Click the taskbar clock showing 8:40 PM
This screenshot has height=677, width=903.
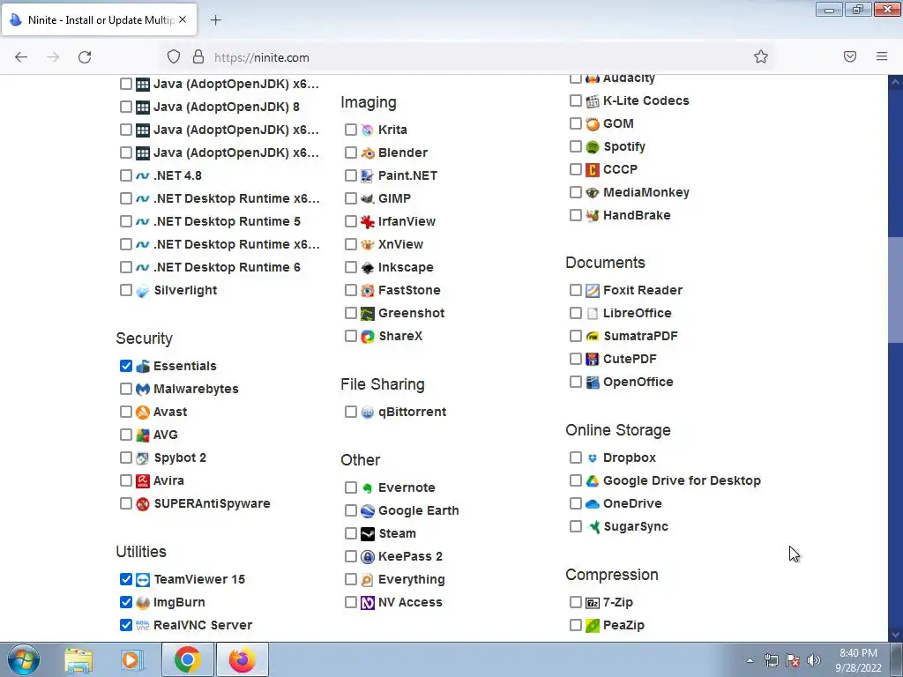pyautogui.click(x=858, y=660)
